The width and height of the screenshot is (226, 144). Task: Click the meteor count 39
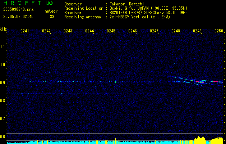[52, 17]
